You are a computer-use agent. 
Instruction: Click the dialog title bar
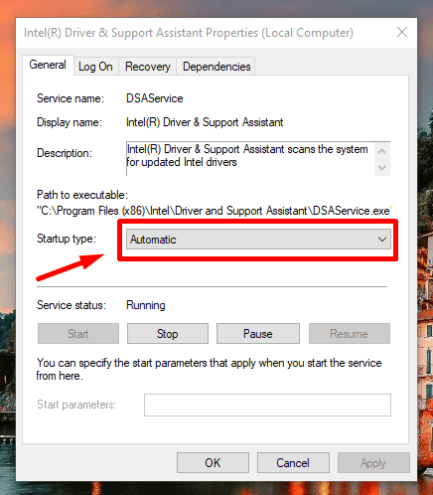pyautogui.click(x=189, y=33)
